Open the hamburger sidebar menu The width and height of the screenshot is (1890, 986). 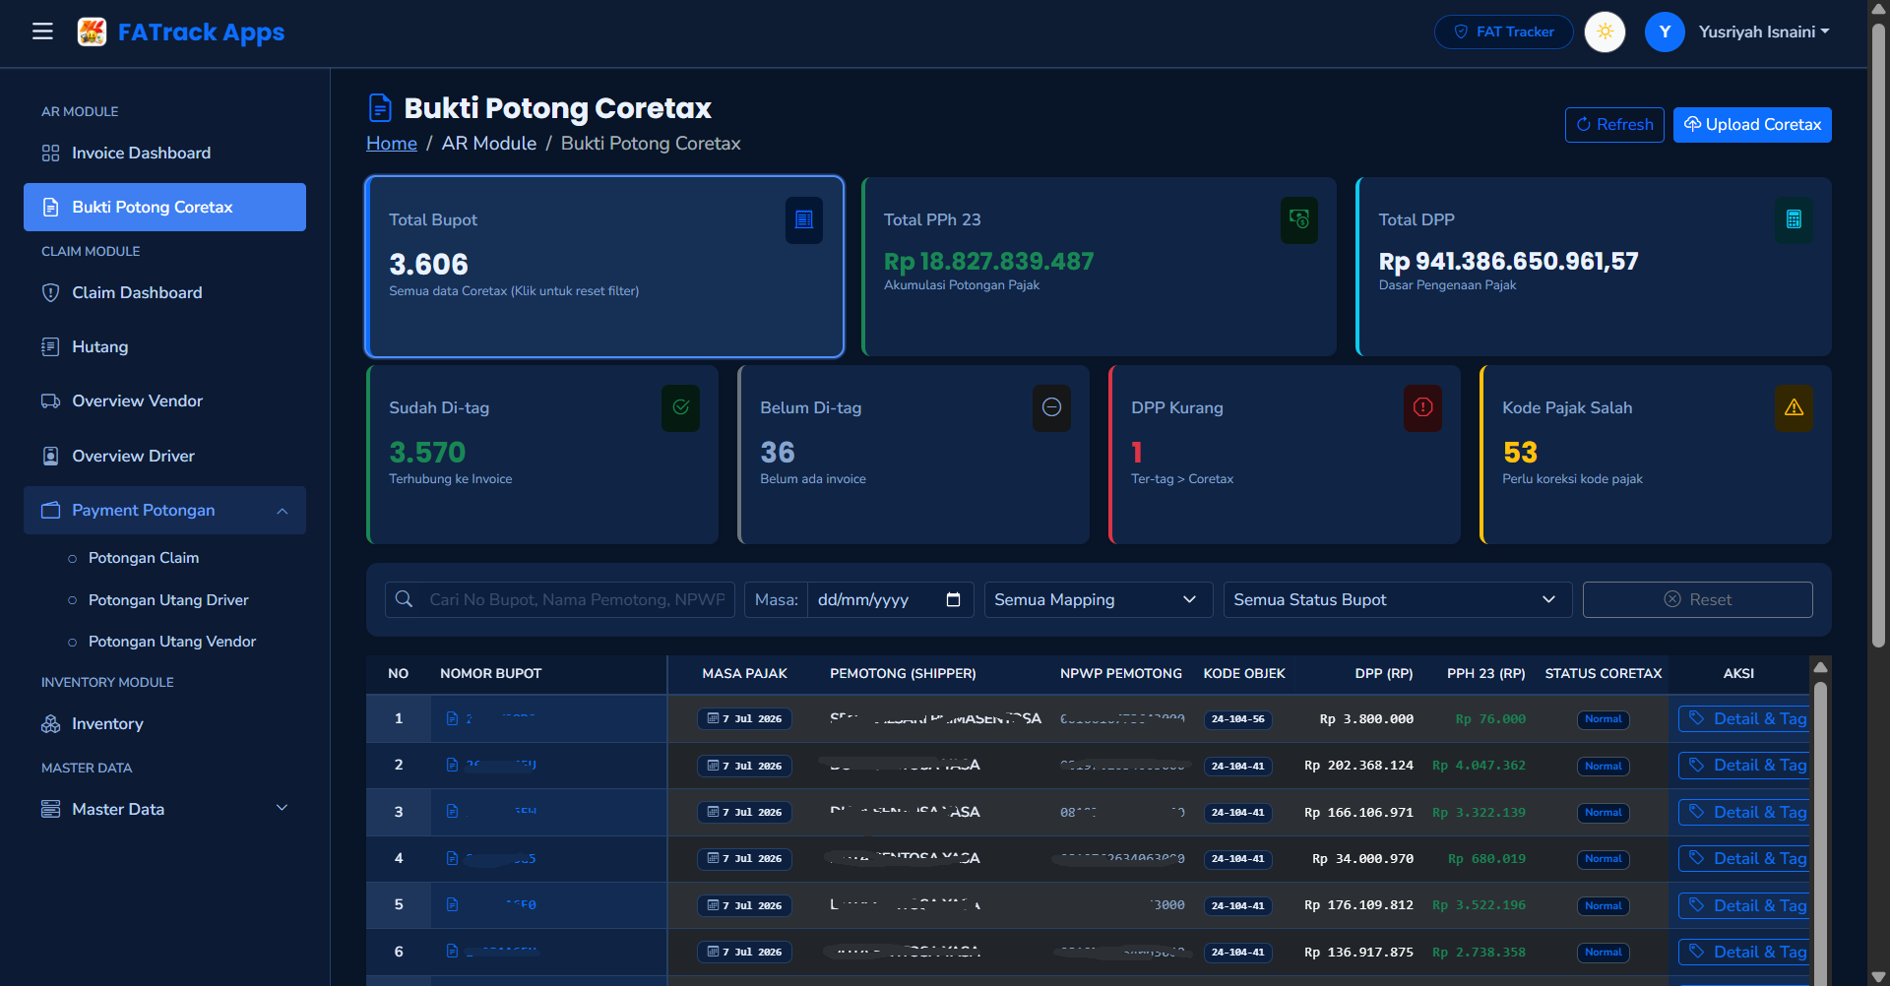[x=42, y=31]
